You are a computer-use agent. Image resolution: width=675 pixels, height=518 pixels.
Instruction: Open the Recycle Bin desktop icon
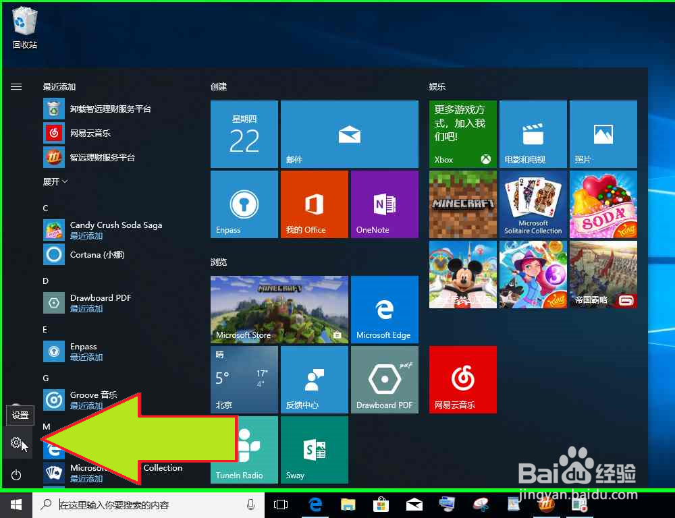(x=24, y=27)
